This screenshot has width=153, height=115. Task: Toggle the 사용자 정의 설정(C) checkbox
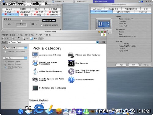pos(42,25)
